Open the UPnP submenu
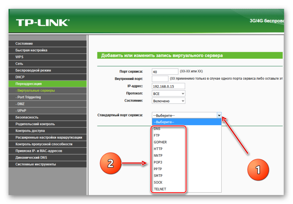The width and height of the screenshot is (293, 204). pos(48,110)
